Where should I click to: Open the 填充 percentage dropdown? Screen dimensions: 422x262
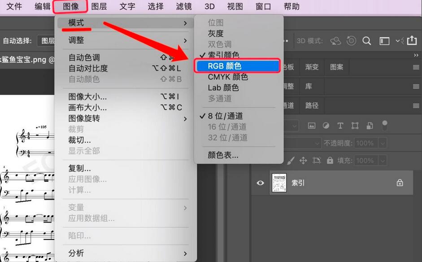pos(382,161)
